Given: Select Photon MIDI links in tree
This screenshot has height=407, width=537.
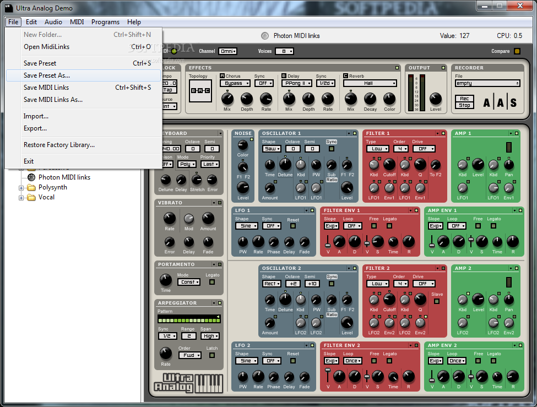Looking at the screenshot, I should point(64,177).
